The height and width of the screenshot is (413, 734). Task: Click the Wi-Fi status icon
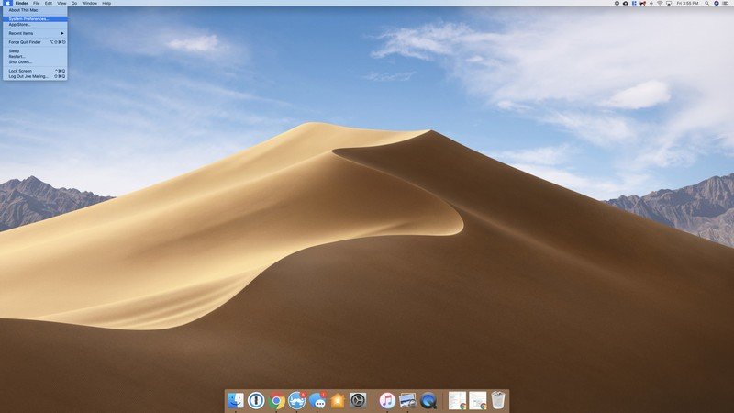pyautogui.click(x=660, y=3)
